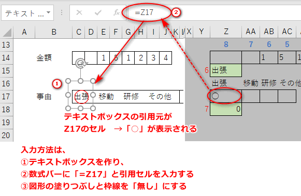Click green cell 出張 in Z15
The width and height of the screenshot is (301, 196).
[x=226, y=70]
